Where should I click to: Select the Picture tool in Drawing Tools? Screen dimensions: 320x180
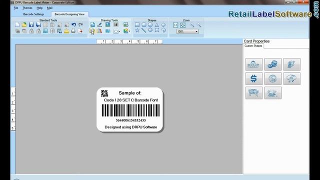pyautogui.click(x=108, y=24)
